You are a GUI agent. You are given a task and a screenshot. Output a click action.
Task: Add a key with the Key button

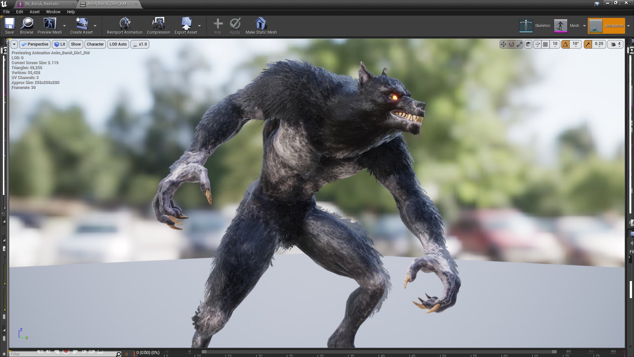(218, 26)
